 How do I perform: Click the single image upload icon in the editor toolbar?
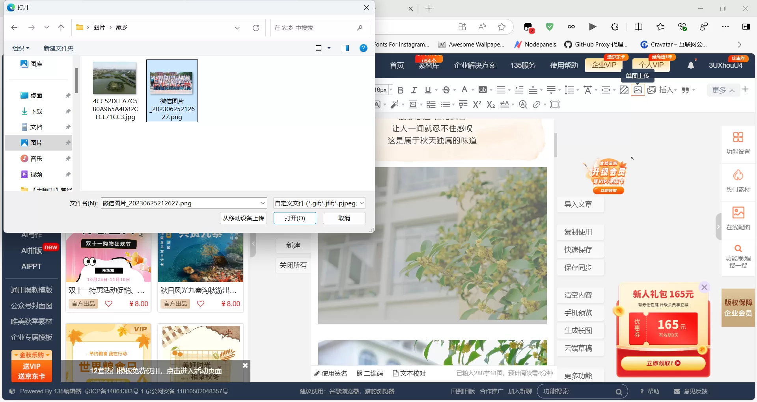(x=638, y=90)
